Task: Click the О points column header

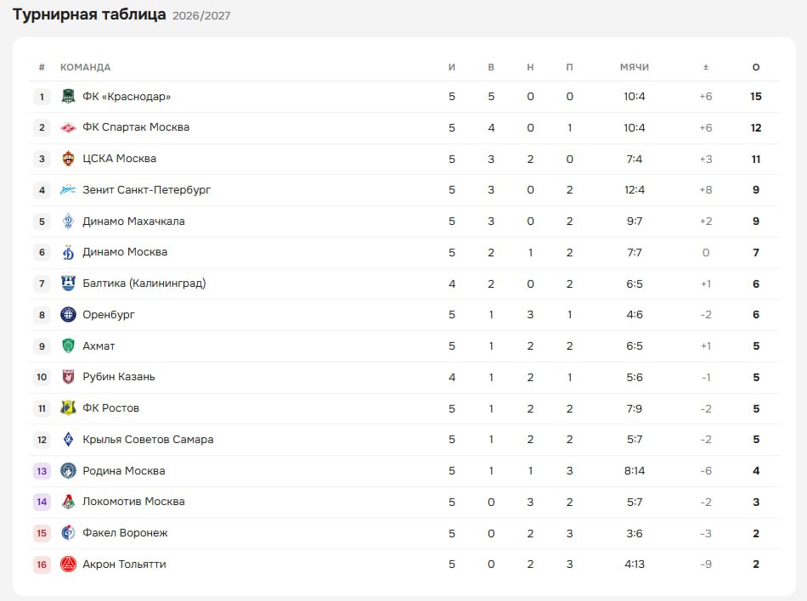Action: [x=755, y=67]
